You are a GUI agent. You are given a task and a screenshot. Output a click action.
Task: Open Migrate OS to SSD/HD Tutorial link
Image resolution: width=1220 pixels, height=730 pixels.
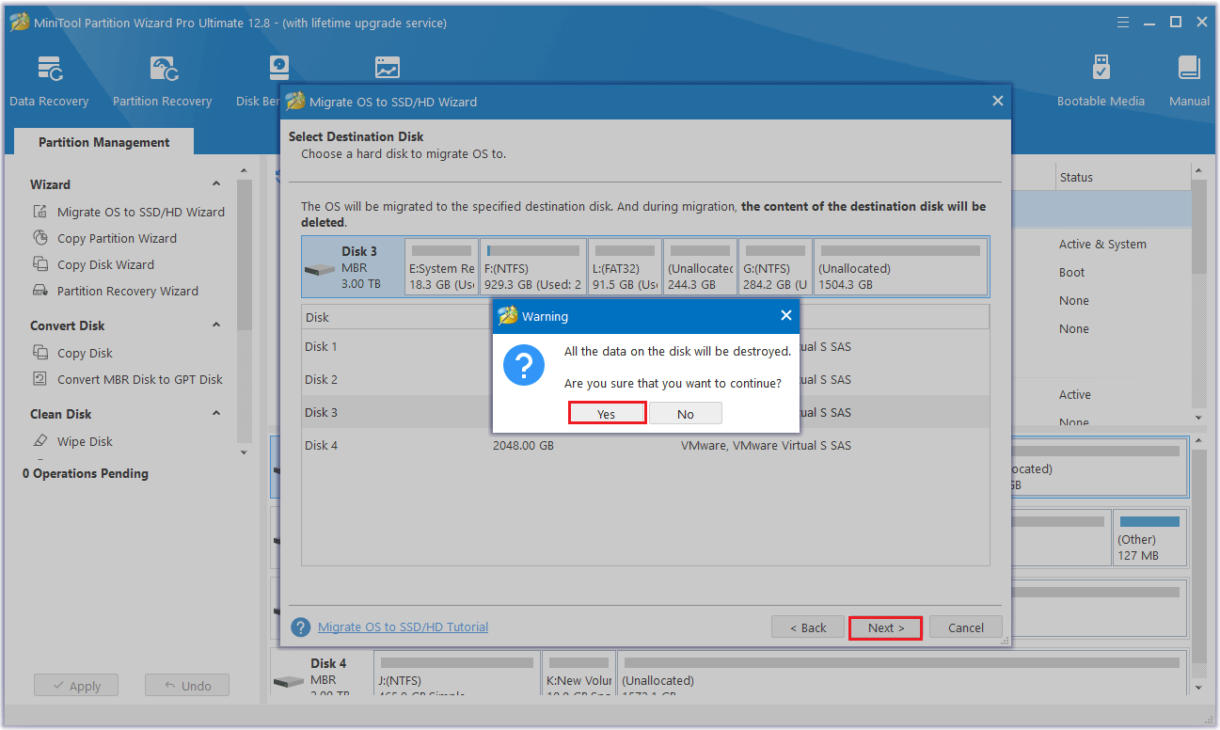[403, 627]
